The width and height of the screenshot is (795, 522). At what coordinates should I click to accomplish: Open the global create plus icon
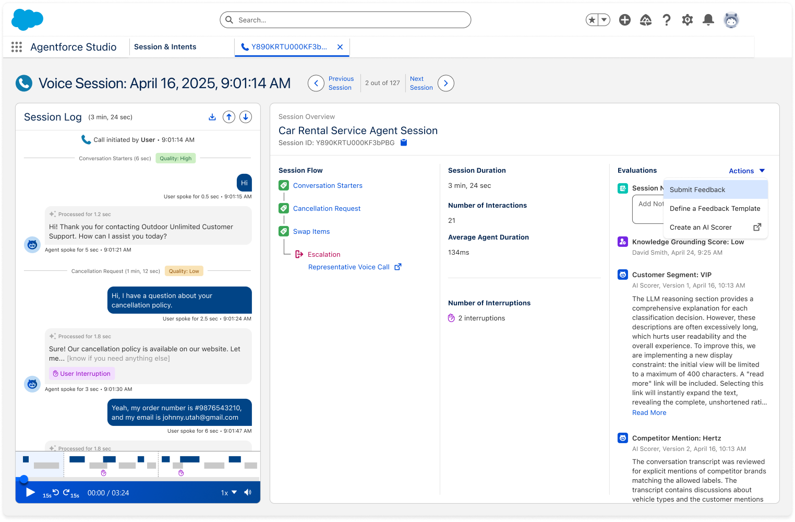(625, 20)
